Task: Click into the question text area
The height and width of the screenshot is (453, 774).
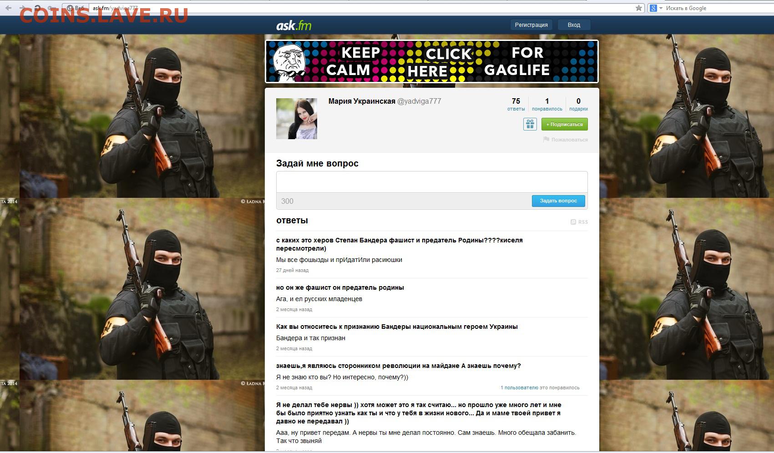Action: [x=432, y=182]
